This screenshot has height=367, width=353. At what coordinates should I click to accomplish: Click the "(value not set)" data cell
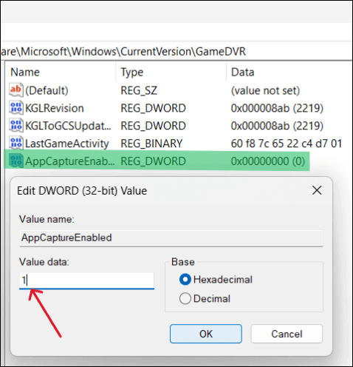[265, 90]
